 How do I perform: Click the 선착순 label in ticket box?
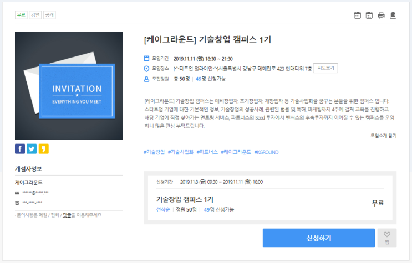click(163, 210)
